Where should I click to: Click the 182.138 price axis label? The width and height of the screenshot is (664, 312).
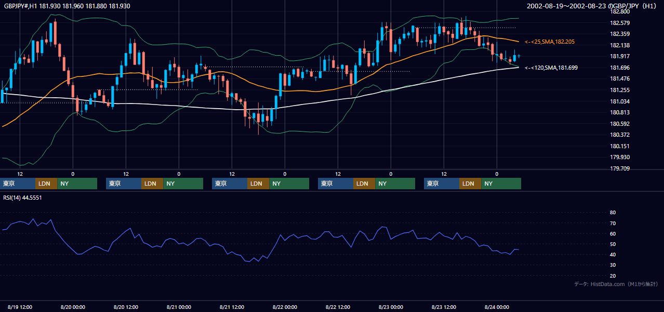[620, 45]
